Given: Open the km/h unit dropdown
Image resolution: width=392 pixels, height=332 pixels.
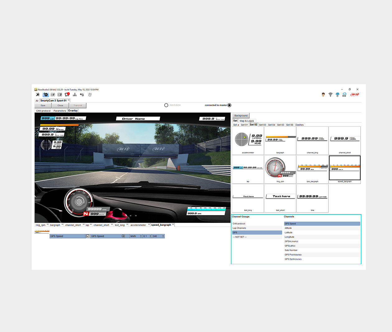Looking at the screenshot, I should [x=136, y=236].
